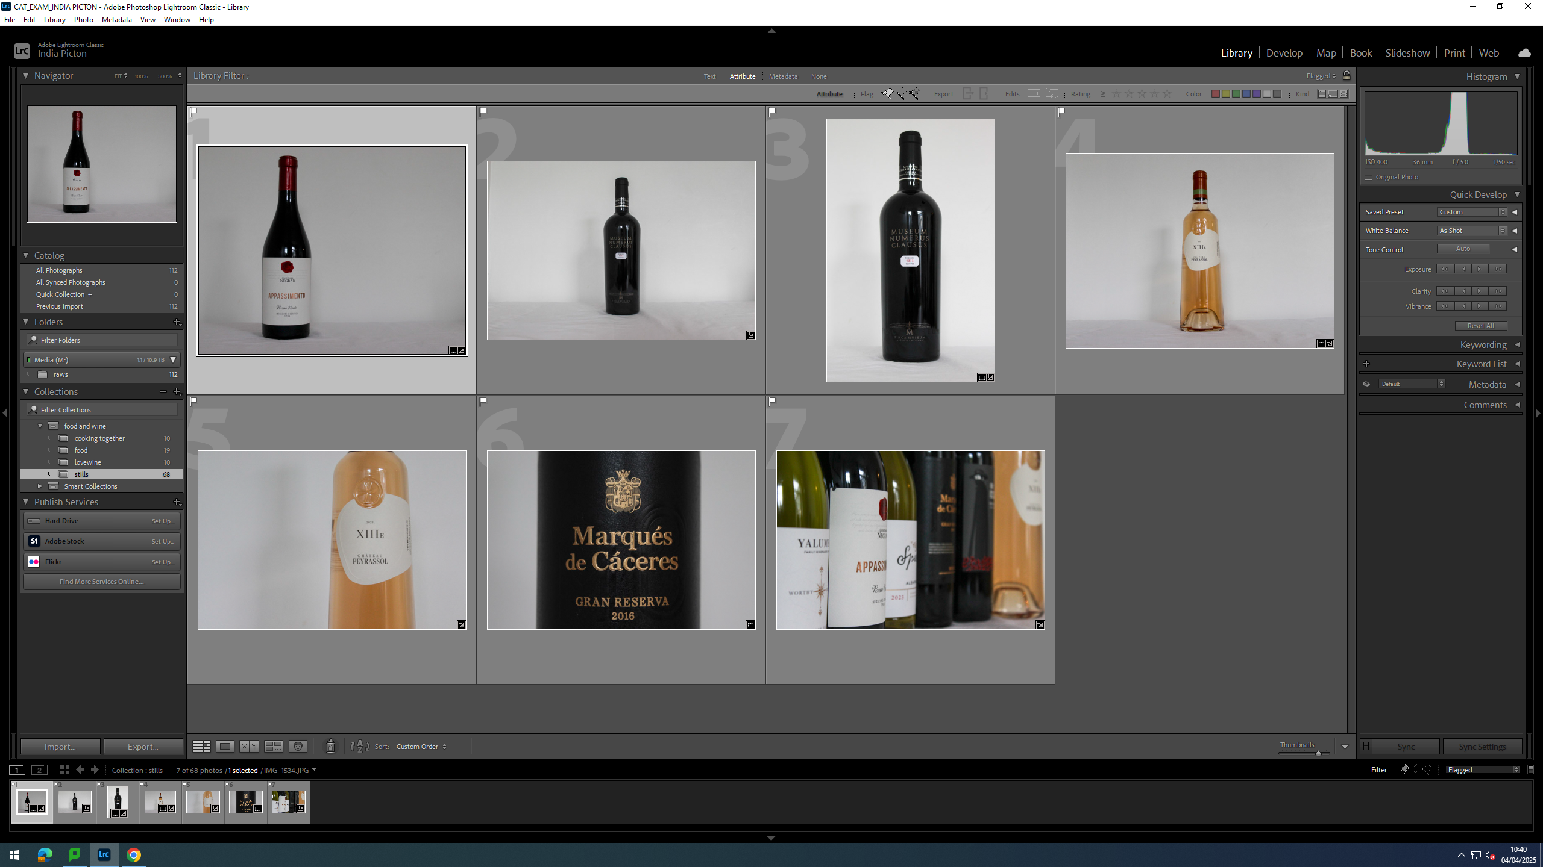This screenshot has height=867, width=1543.
Task: Open White Balance As Shot dropdown
Action: [1471, 231]
